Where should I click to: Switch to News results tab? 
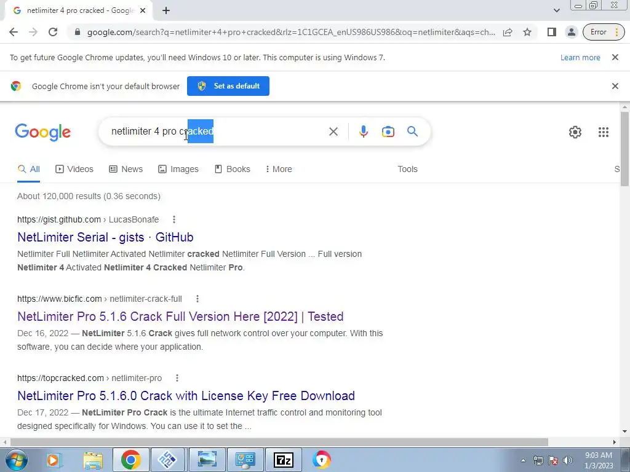coord(126,170)
